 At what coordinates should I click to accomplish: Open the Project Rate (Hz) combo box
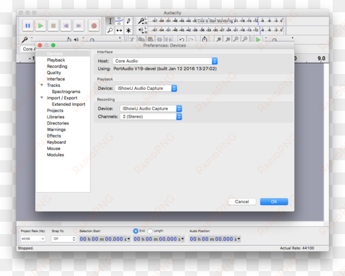[33, 238]
